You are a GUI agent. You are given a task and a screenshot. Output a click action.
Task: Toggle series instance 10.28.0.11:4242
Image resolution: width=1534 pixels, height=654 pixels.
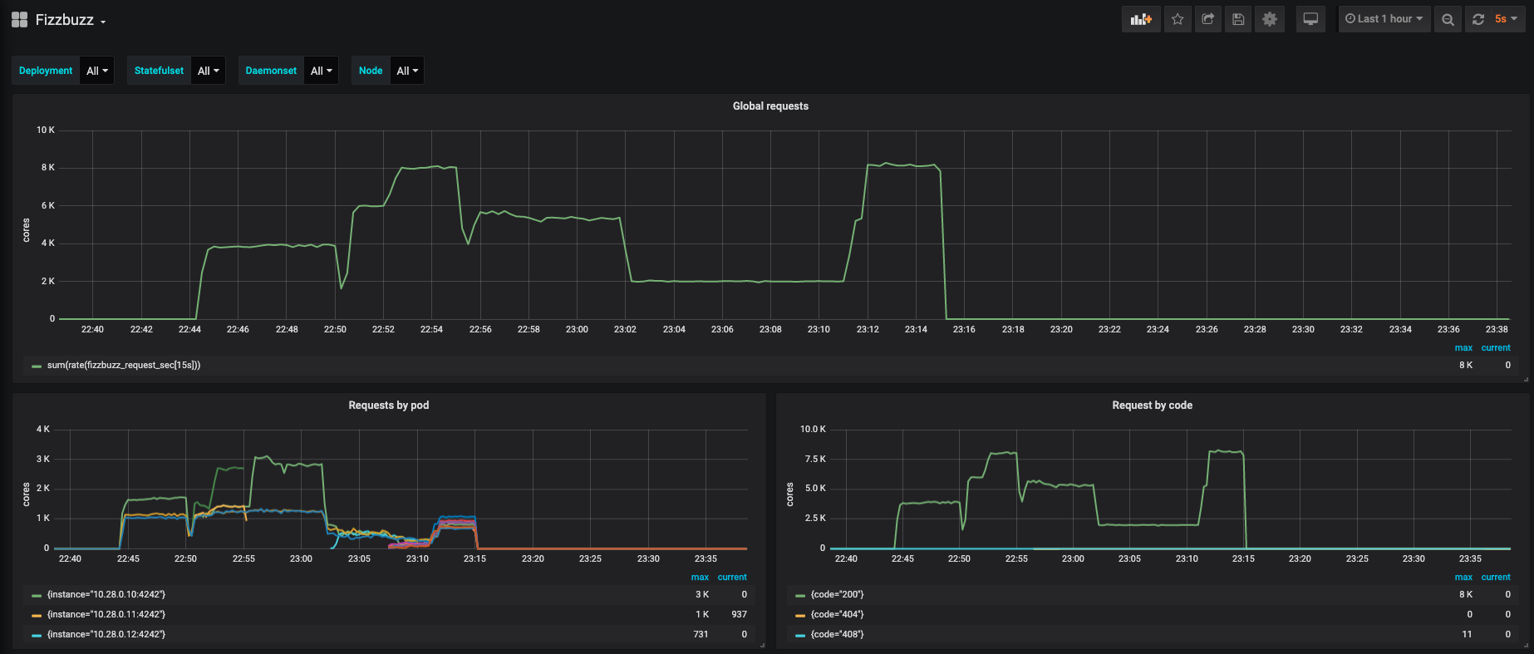coord(106,614)
